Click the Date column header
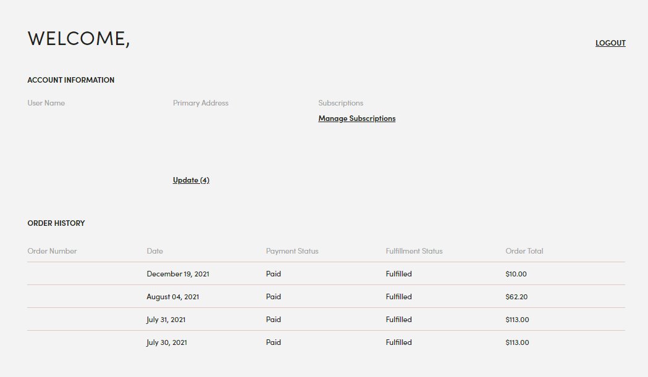Image resolution: width=648 pixels, height=377 pixels. pyautogui.click(x=154, y=251)
